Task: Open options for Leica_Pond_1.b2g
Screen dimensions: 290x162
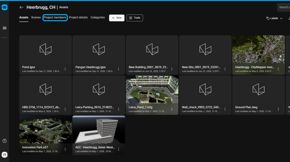Action: pyautogui.click(x=172, y=109)
